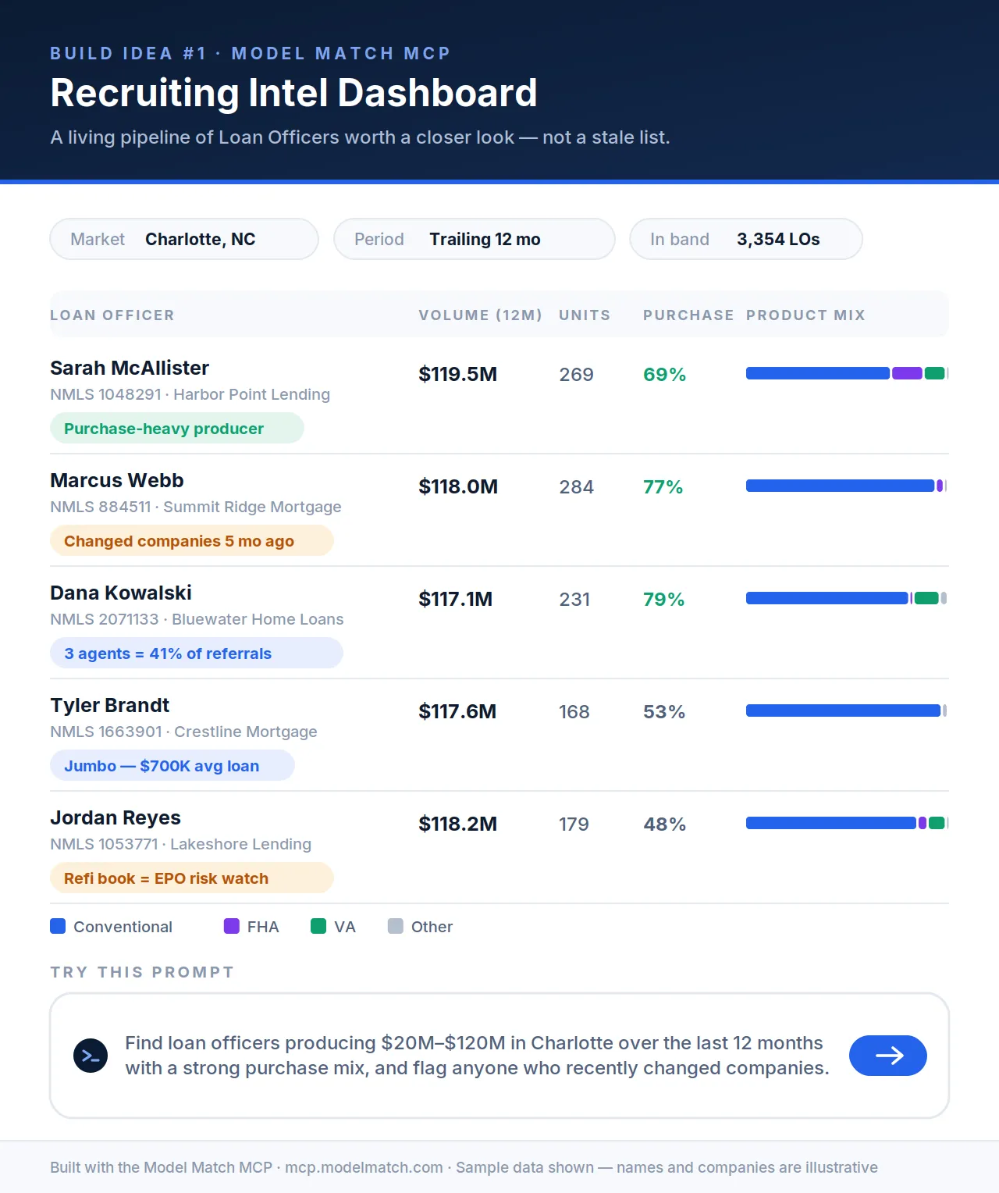Viewport: 999px width, 1193px height.
Task: Open Dana Kowalski's profile name
Action: click(121, 593)
